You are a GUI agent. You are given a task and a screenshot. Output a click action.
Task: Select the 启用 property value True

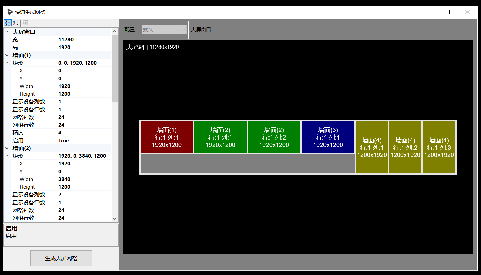click(x=84, y=141)
